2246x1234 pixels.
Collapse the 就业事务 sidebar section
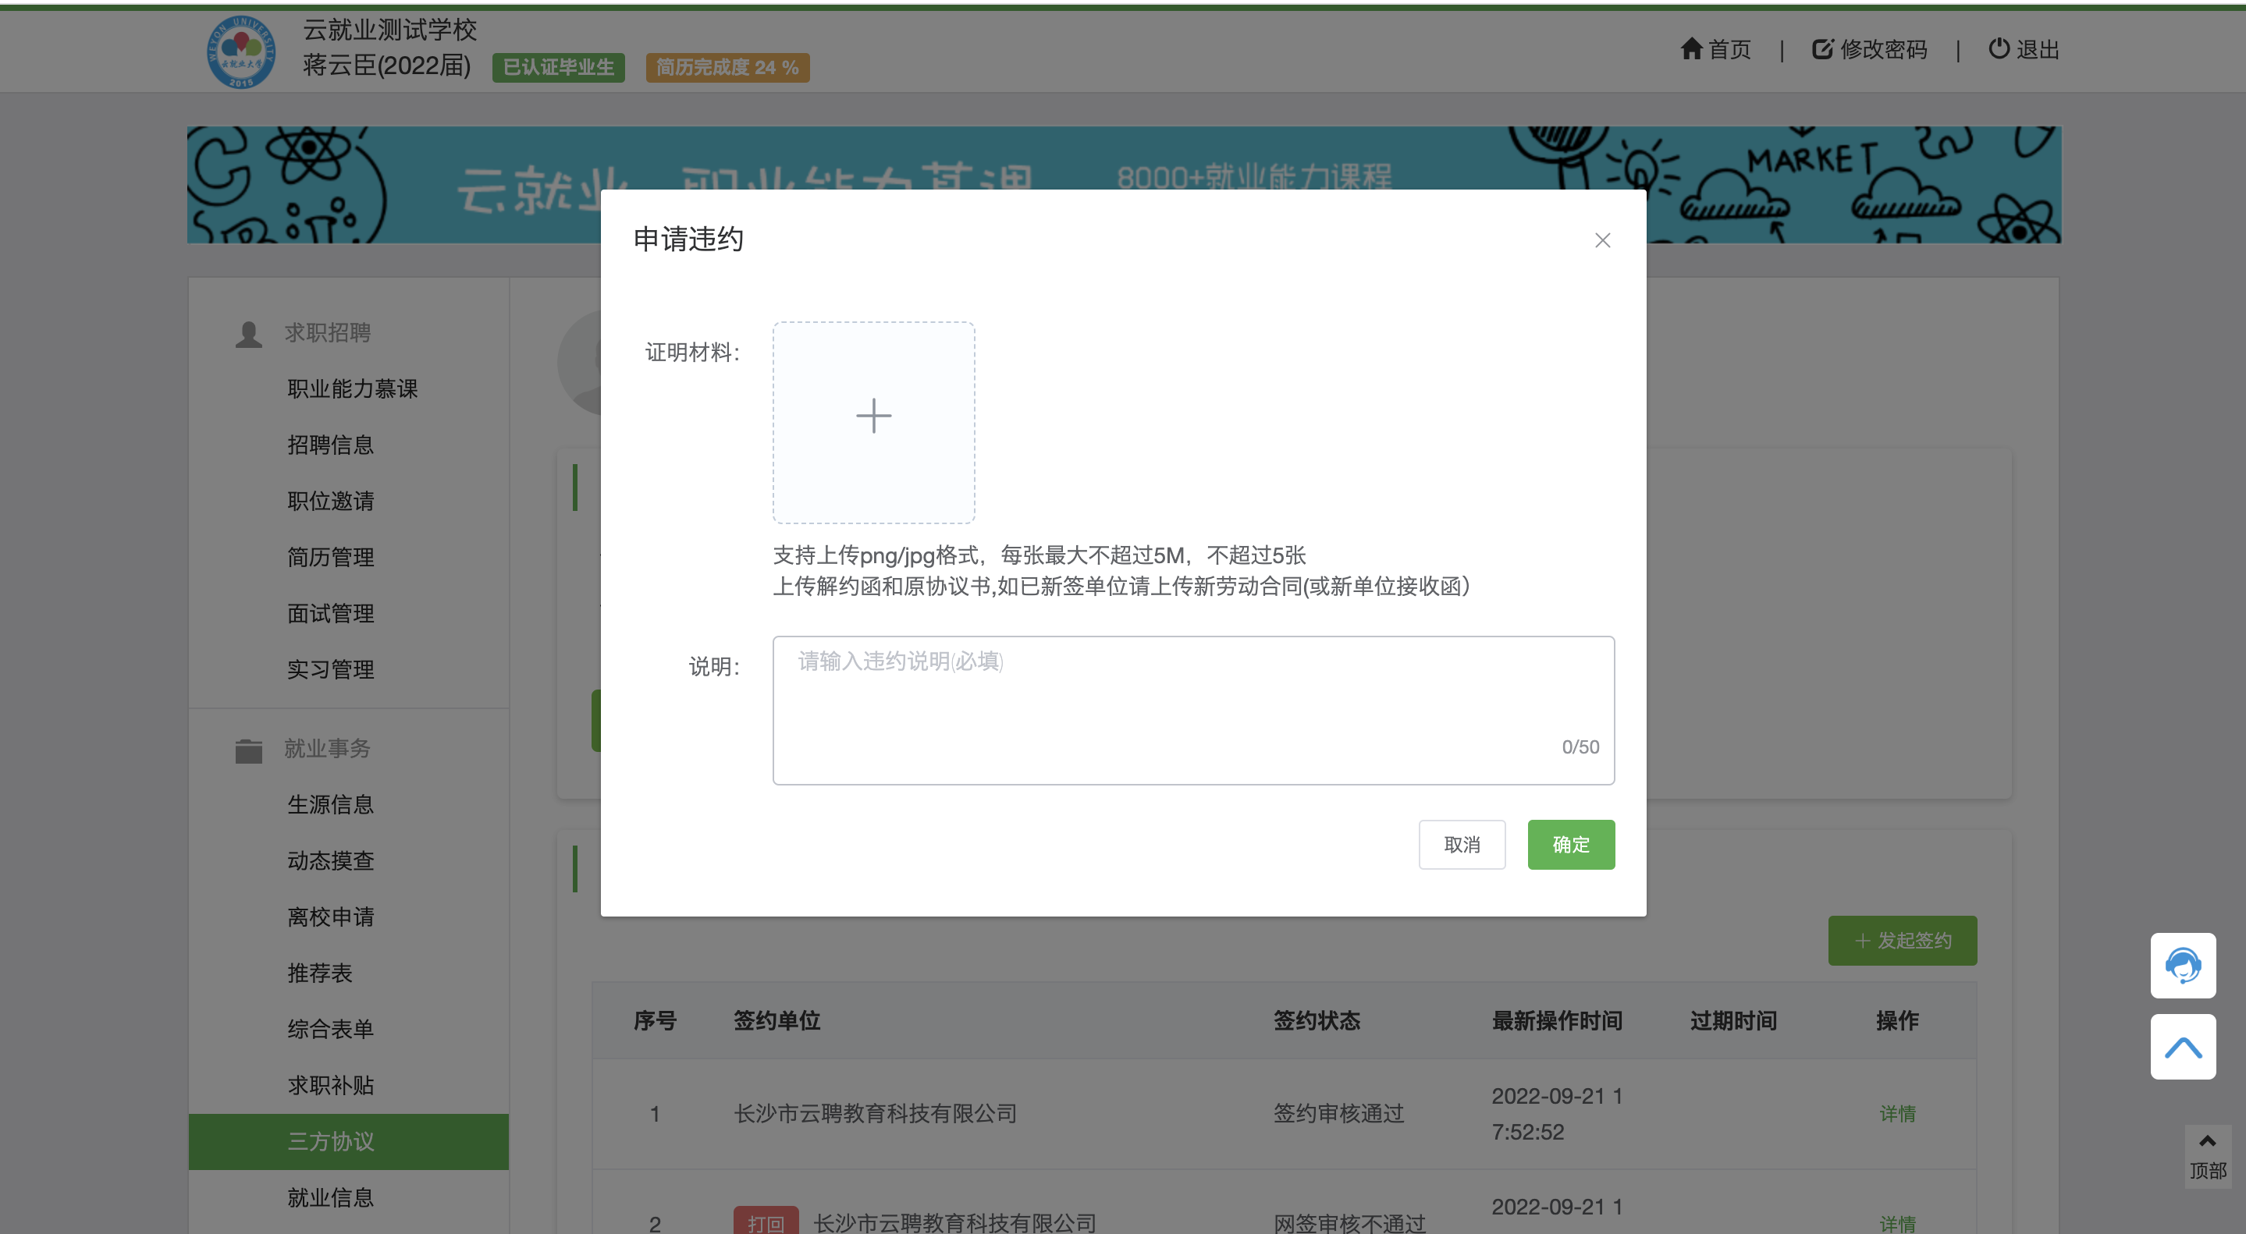(x=327, y=748)
